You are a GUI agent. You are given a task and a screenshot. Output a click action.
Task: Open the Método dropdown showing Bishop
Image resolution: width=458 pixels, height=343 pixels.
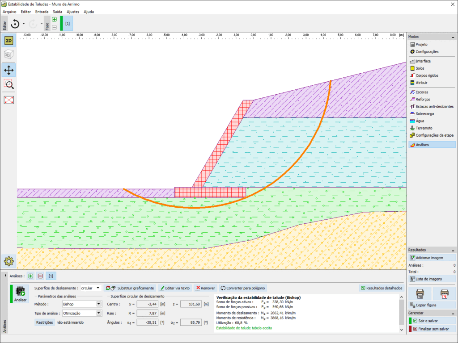tap(82, 304)
